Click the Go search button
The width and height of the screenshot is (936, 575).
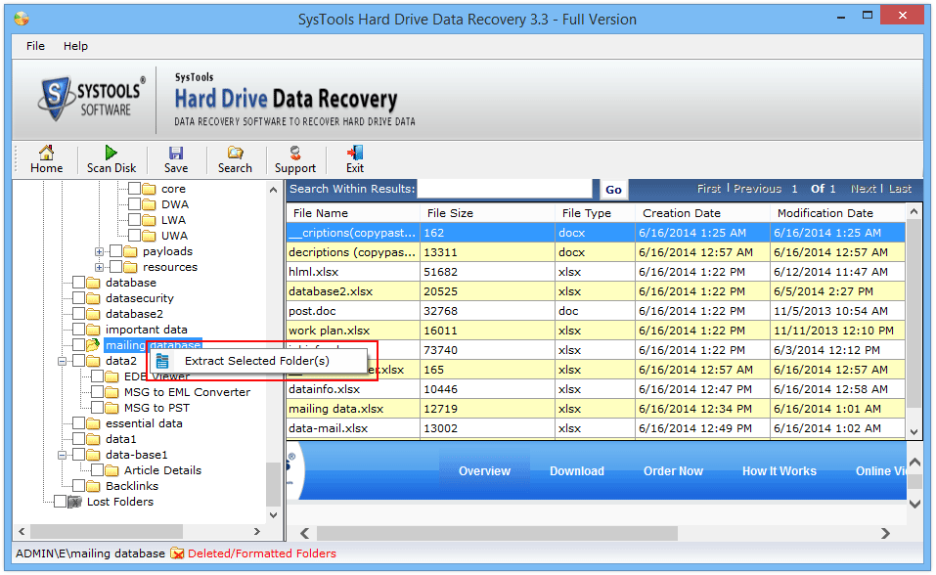[613, 190]
